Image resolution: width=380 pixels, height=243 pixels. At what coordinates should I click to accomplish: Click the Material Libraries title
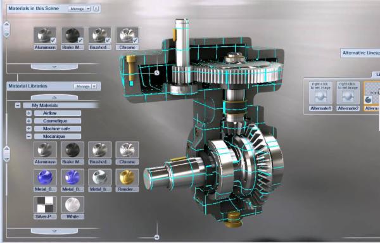coord(28,86)
